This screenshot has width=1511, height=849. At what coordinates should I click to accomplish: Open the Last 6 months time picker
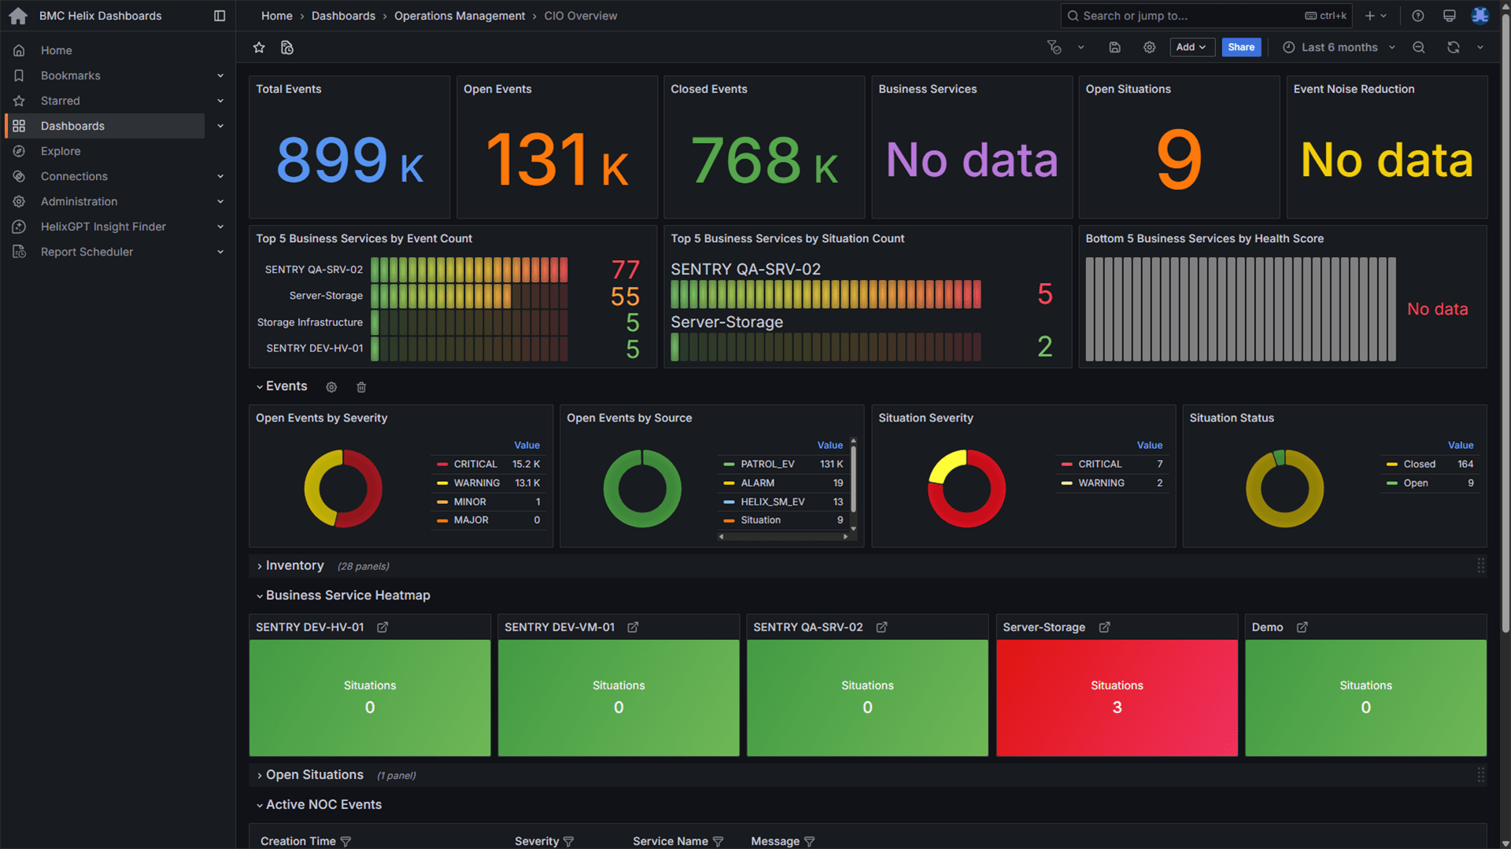[x=1339, y=48]
